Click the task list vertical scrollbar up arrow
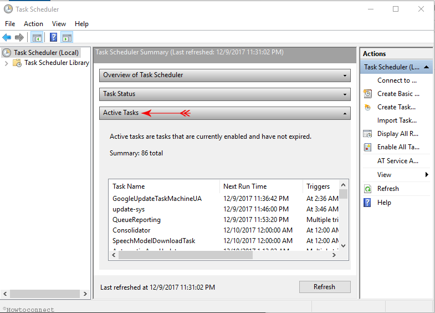435x313 pixels. point(343,185)
